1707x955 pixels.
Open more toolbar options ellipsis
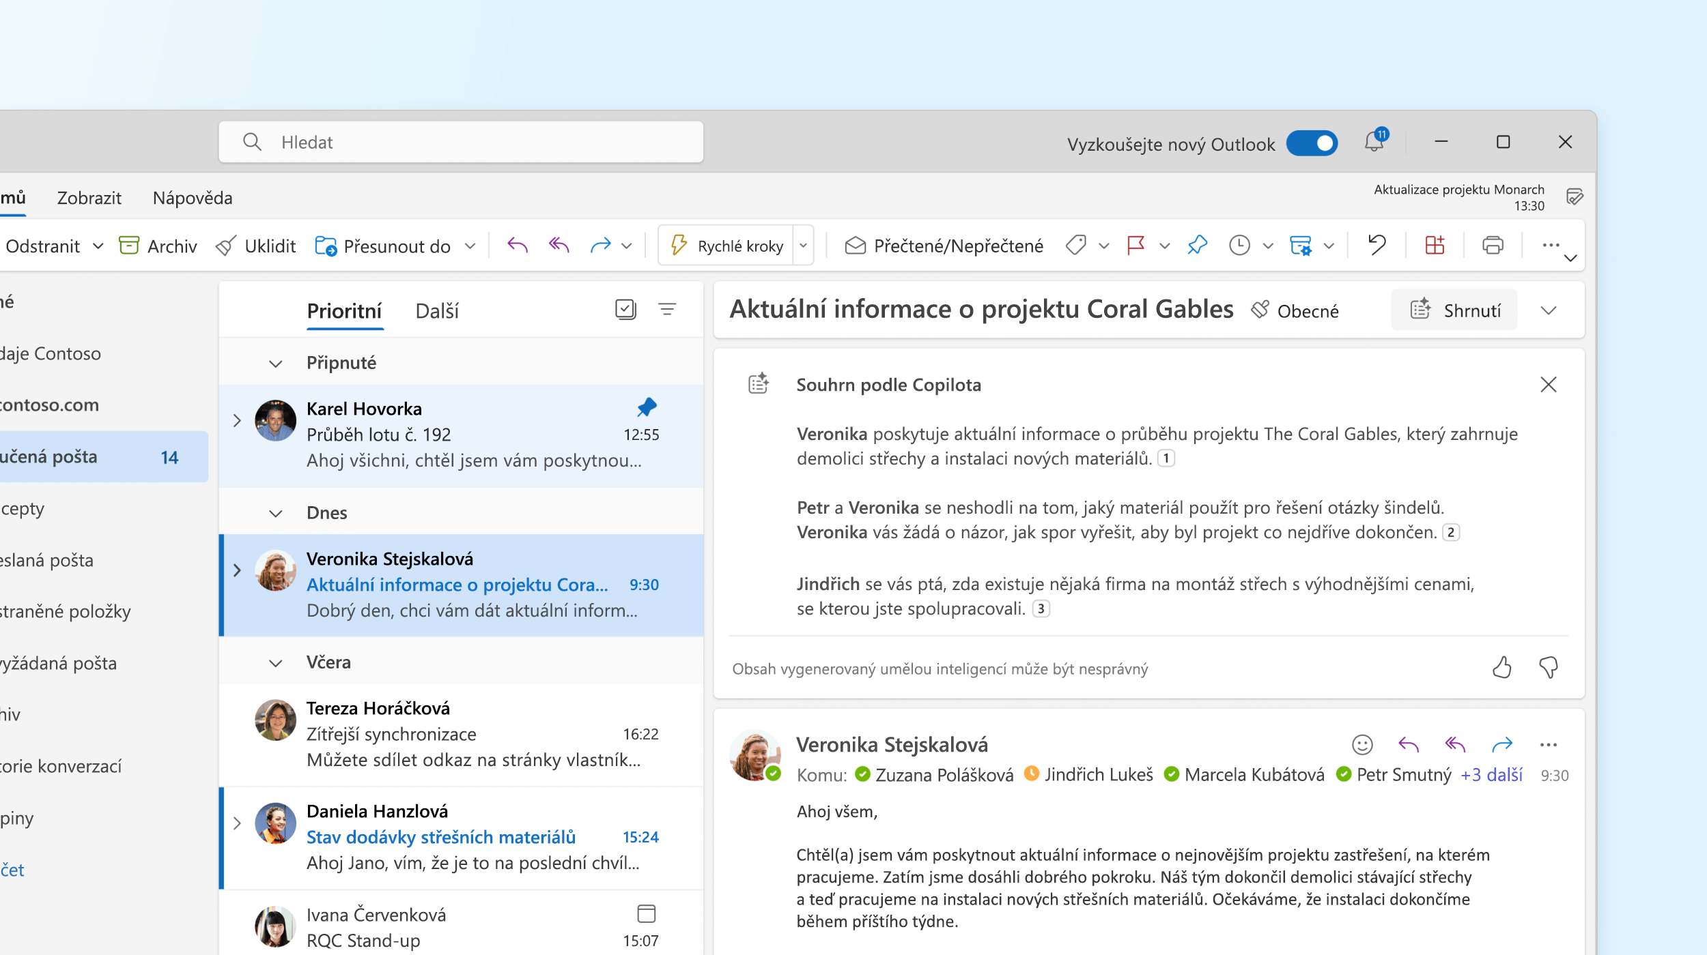click(1551, 245)
